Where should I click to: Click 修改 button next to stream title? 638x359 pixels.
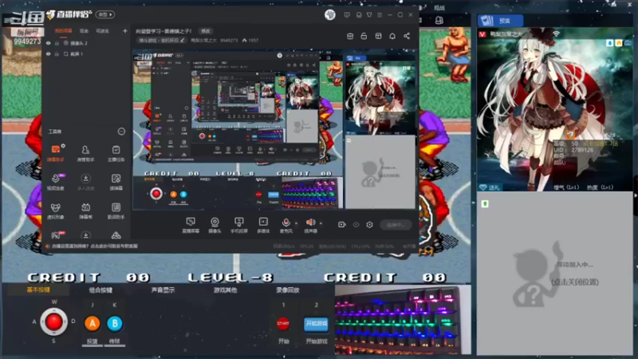pos(206,31)
